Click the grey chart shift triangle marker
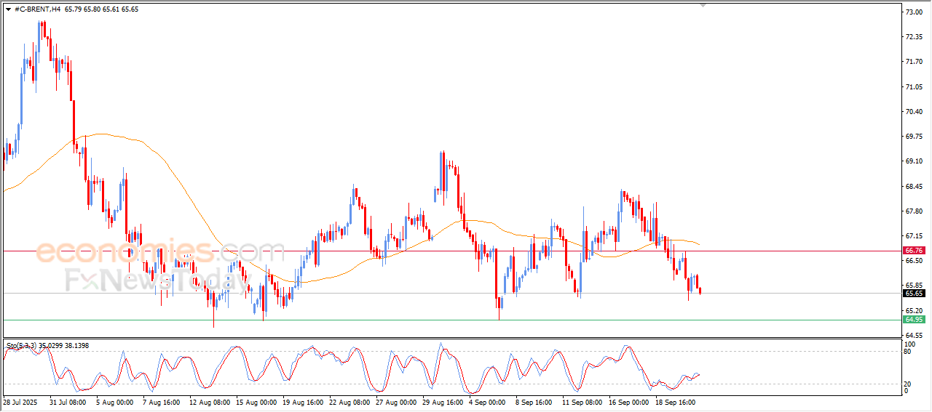This screenshot has width=932, height=412. coord(703,5)
